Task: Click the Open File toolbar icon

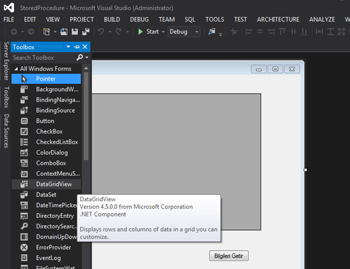Action: point(64,32)
